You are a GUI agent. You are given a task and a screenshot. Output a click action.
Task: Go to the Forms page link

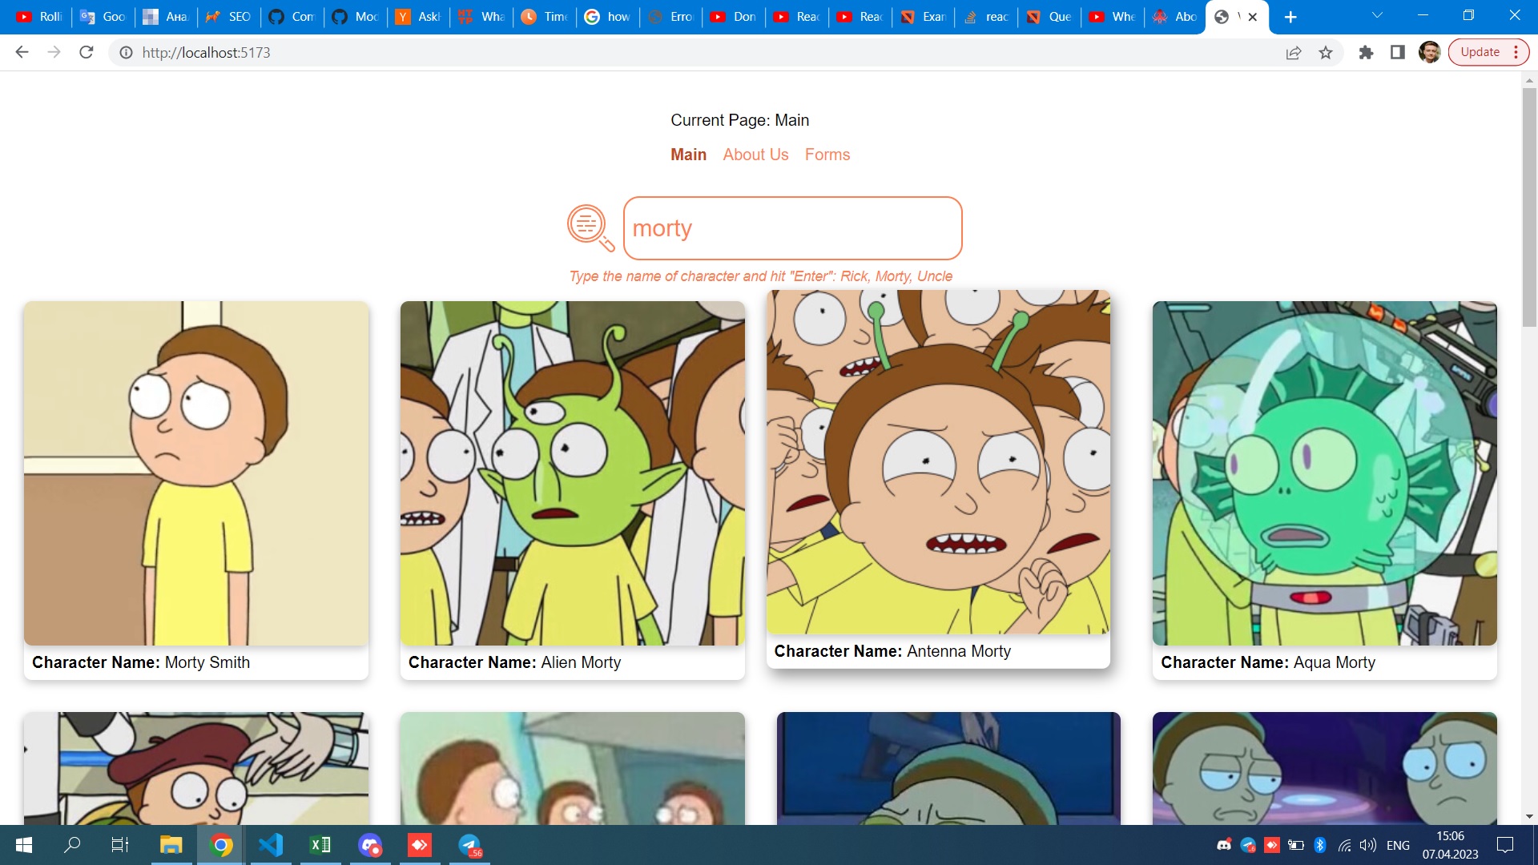827,155
